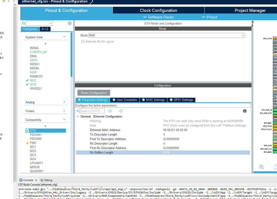This screenshot has width=277, height=199.
Task: Select LPUART1 in Connectivity list
Action: 36,163
